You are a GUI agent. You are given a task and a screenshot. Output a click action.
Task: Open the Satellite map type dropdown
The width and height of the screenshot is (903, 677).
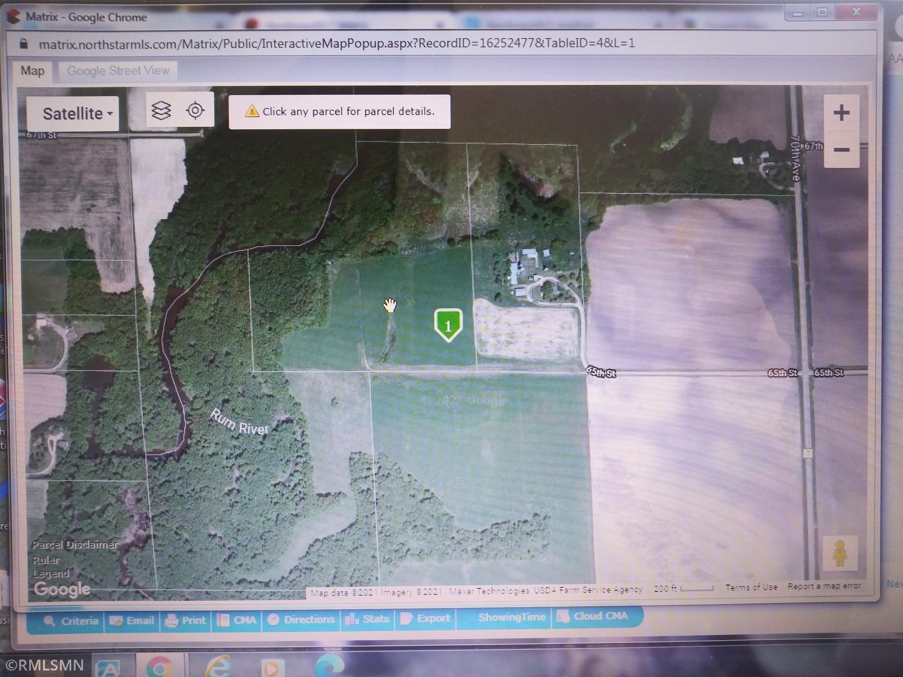pos(73,114)
